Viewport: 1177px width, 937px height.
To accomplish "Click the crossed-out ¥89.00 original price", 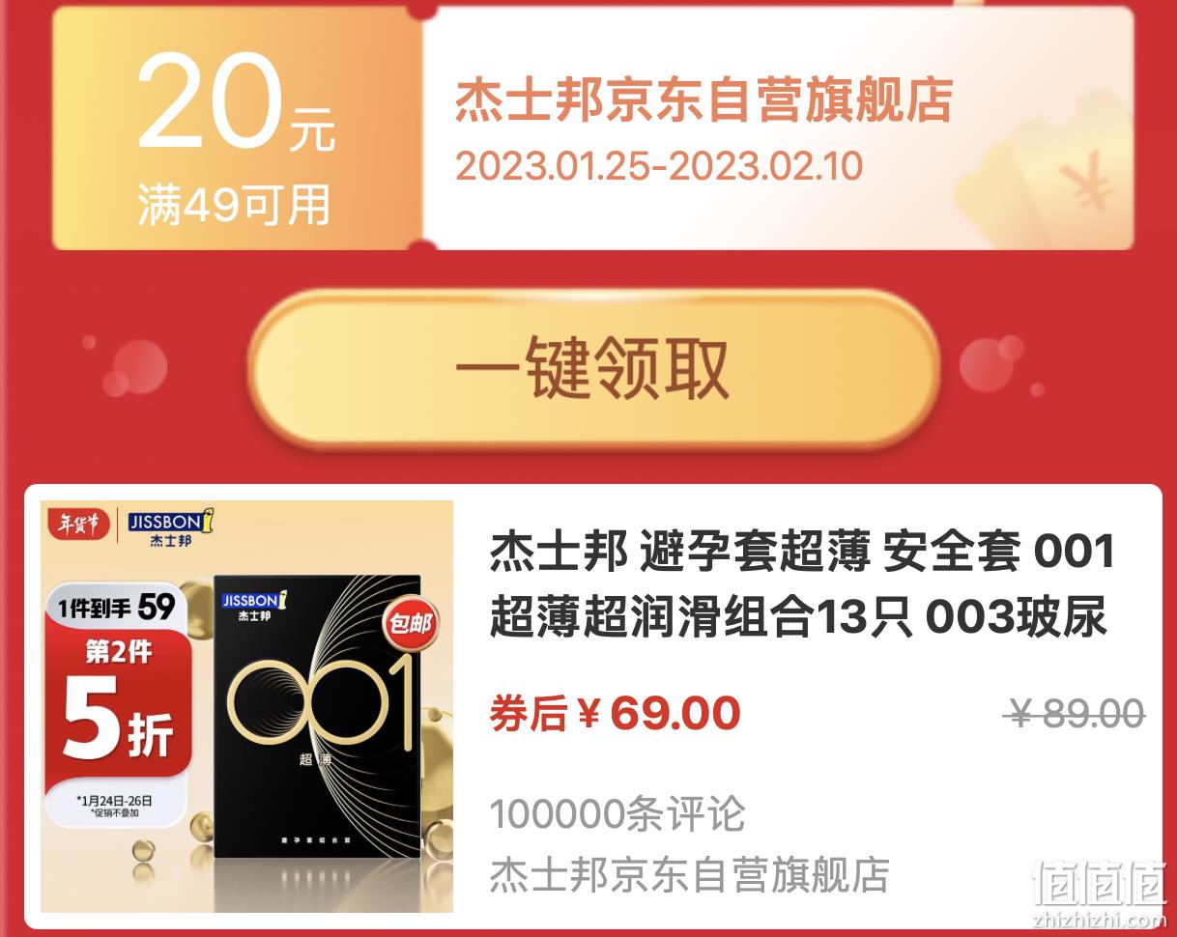I will tap(1075, 714).
